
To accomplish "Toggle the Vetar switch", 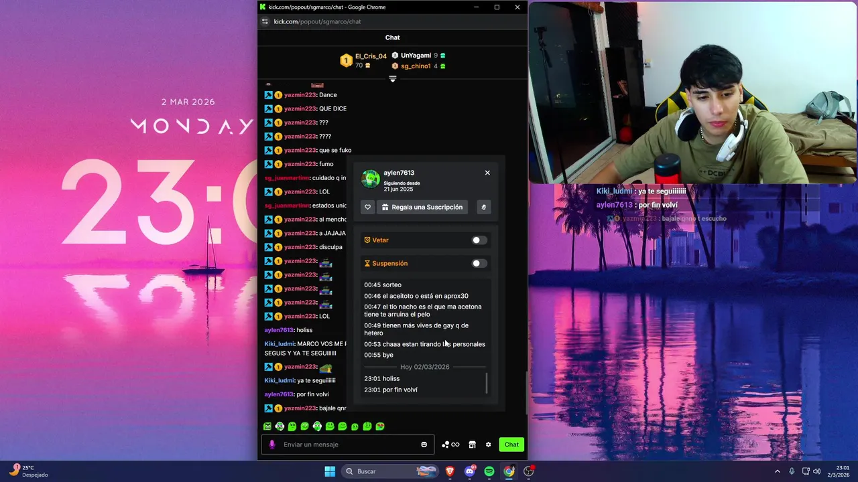I will (x=479, y=240).
